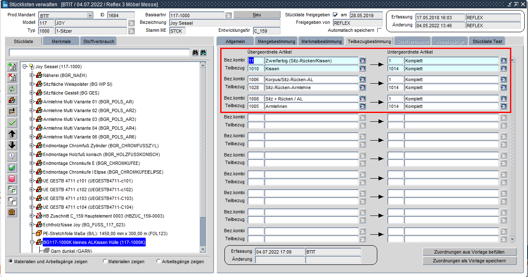Move item down with the down arrow icon
Image resolution: width=528 pixels, height=277 pixels.
click(13, 145)
